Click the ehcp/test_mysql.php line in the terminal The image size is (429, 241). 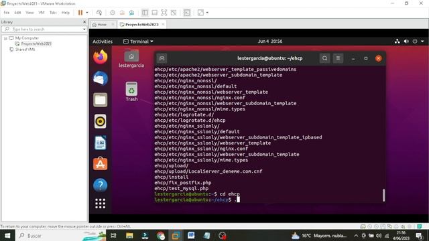tap(182, 188)
